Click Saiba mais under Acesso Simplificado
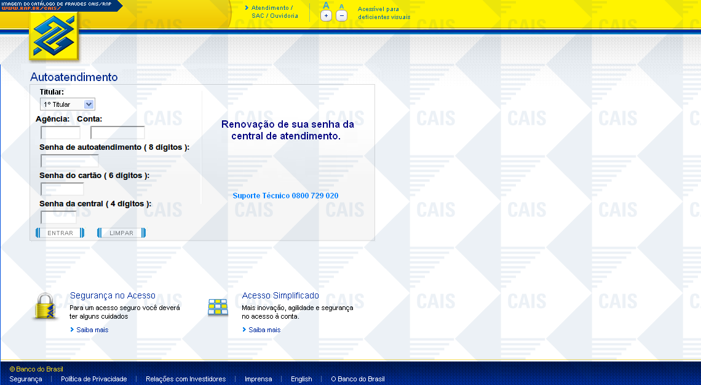 click(x=264, y=330)
